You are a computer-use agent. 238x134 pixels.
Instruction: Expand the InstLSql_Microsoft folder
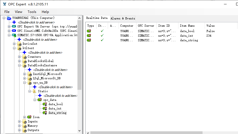click(25, 74)
